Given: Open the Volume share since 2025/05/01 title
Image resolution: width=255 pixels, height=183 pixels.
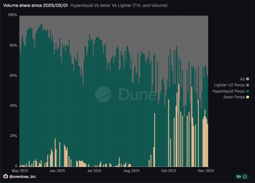Looking at the screenshot, I should [x=35, y=5].
